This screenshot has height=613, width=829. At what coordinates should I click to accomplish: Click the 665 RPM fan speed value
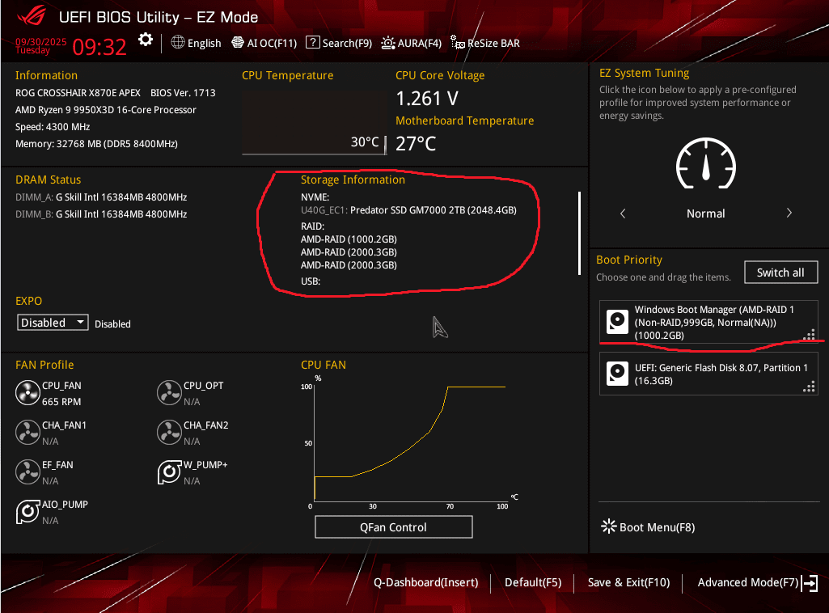(x=61, y=402)
